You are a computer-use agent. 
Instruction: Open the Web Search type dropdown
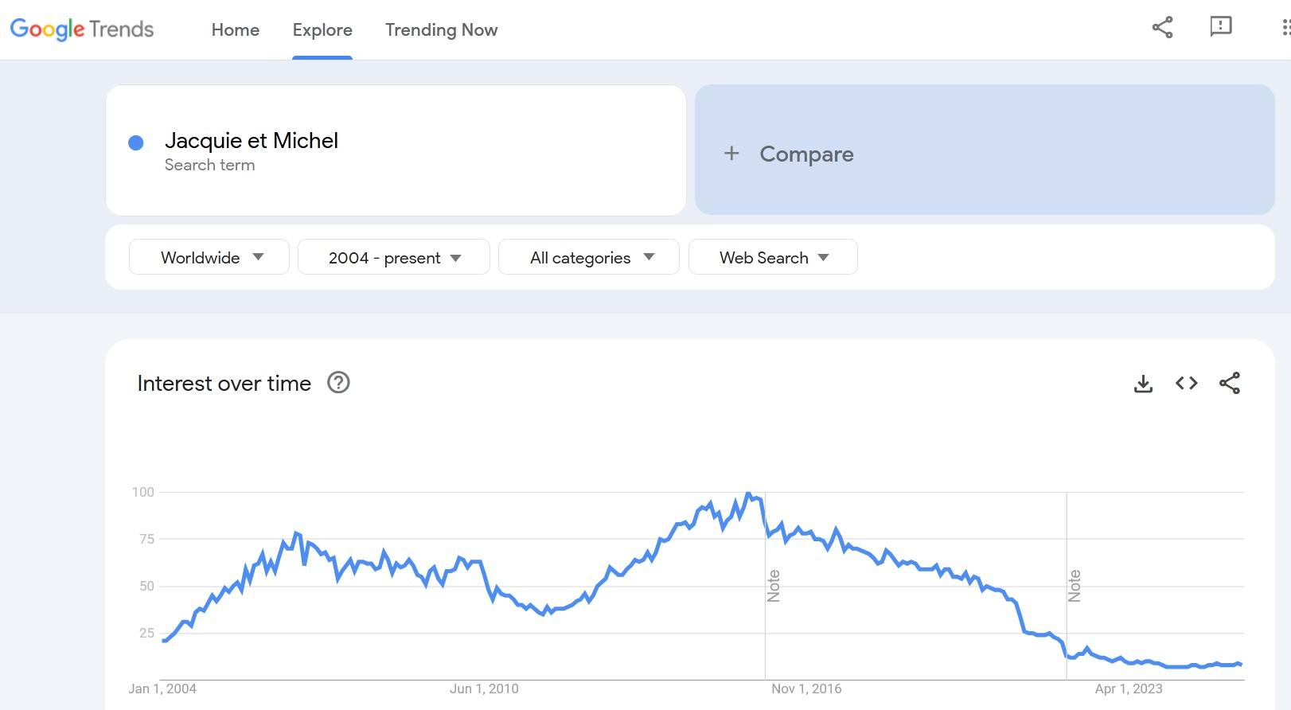773,258
